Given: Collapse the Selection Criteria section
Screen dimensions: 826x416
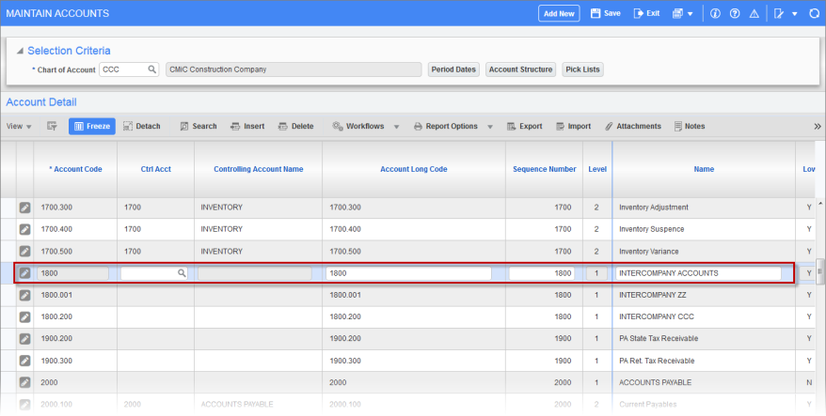Looking at the screenshot, I should coord(20,51).
